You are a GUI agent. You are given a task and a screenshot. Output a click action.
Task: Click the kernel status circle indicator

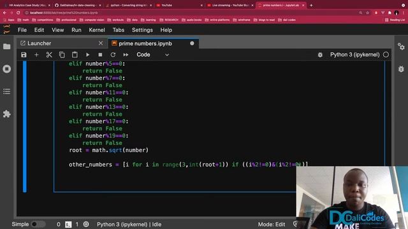point(386,55)
